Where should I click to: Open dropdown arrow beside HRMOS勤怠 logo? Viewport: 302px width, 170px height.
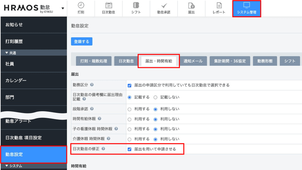(63, 8)
